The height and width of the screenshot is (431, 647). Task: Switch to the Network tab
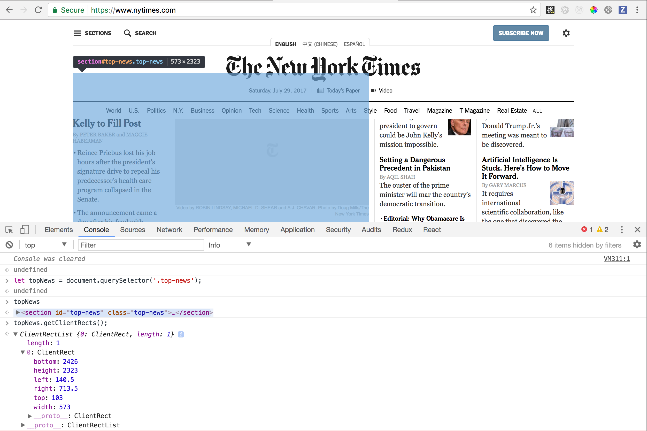pos(169,229)
